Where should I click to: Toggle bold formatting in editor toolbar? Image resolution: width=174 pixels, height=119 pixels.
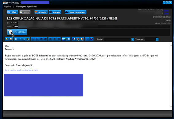pos(16,39)
